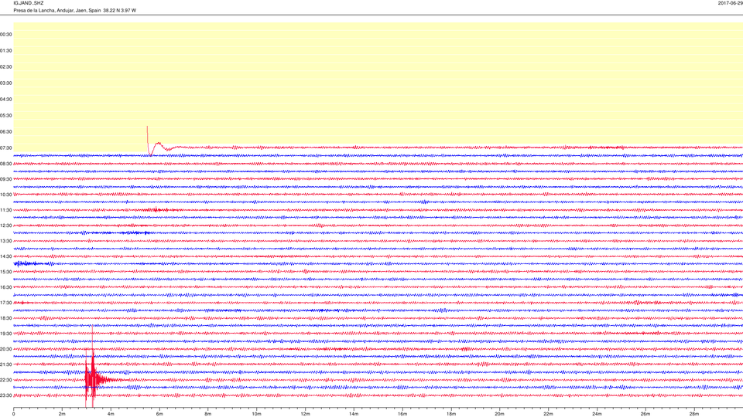Select the 8m axis tick label
743x417 pixels.
pos(208,414)
